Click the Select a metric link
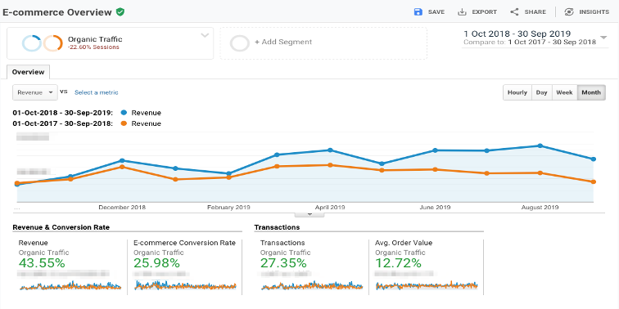 pyautogui.click(x=97, y=92)
